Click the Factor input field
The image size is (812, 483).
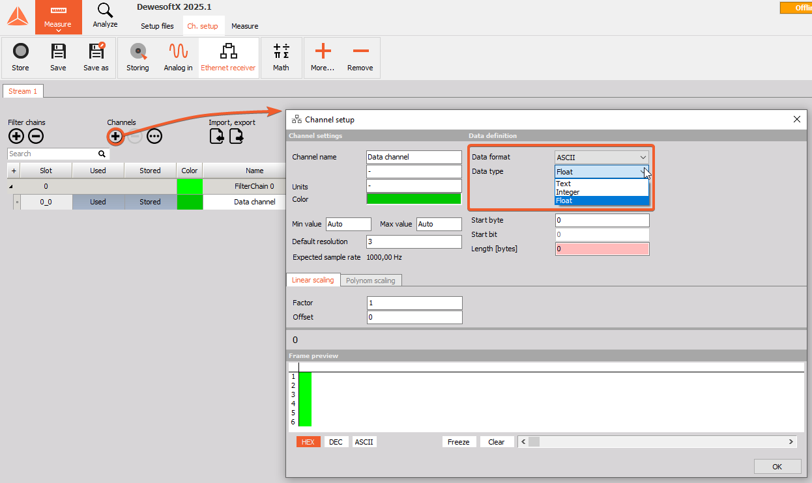point(414,303)
